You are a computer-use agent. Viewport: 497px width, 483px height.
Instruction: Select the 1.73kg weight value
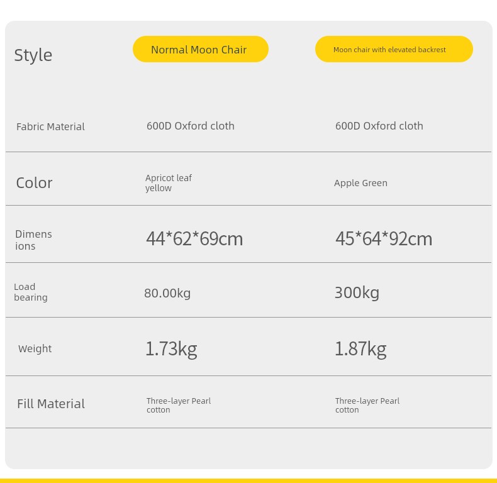pyautogui.click(x=171, y=348)
